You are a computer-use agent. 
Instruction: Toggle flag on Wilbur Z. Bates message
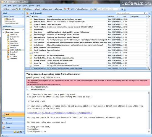(x=147, y=22)
